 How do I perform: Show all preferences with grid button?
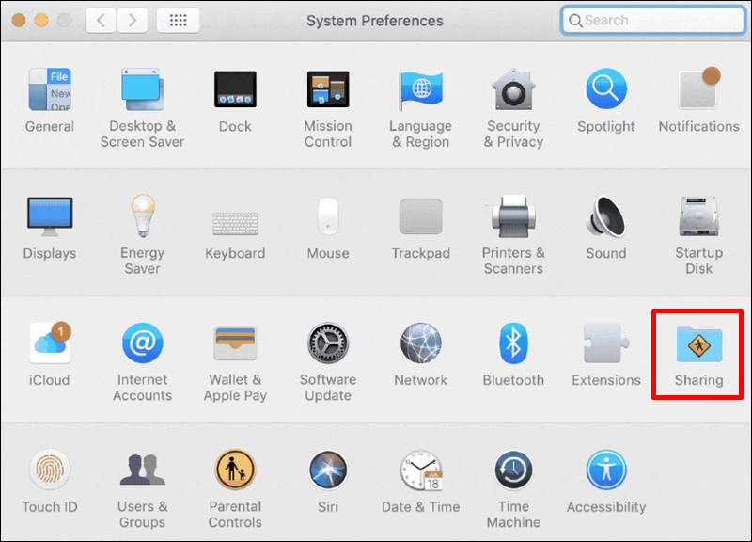178,20
